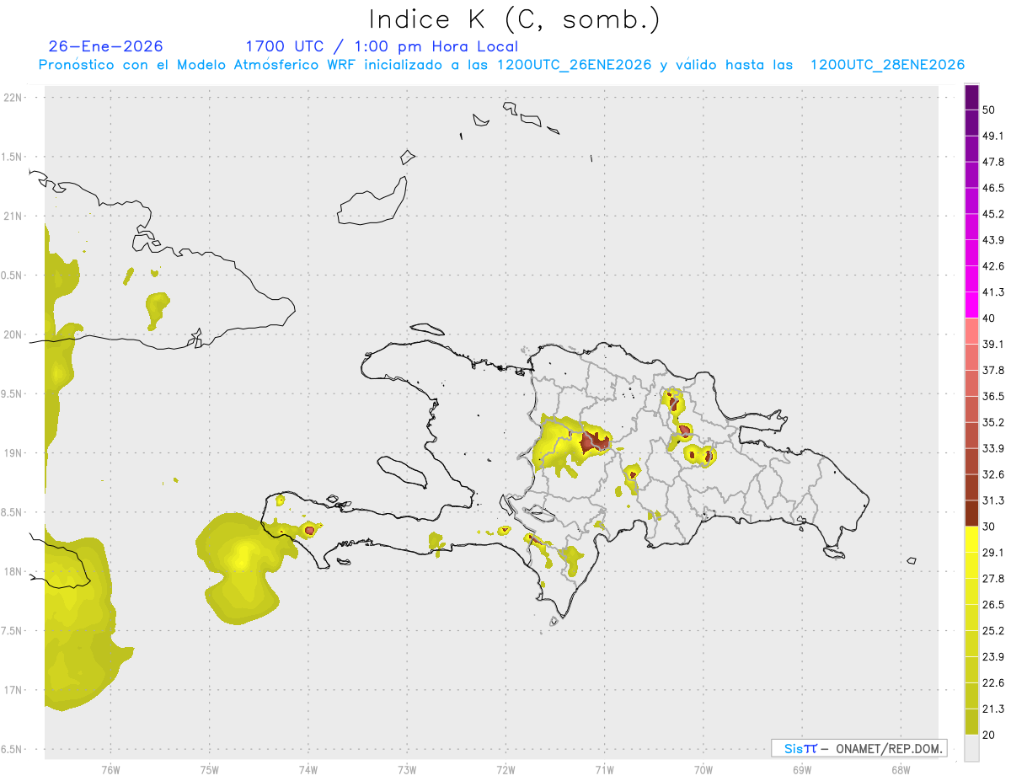
Task: Click the '73W' longitude label
Action: [x=407, y=770]
